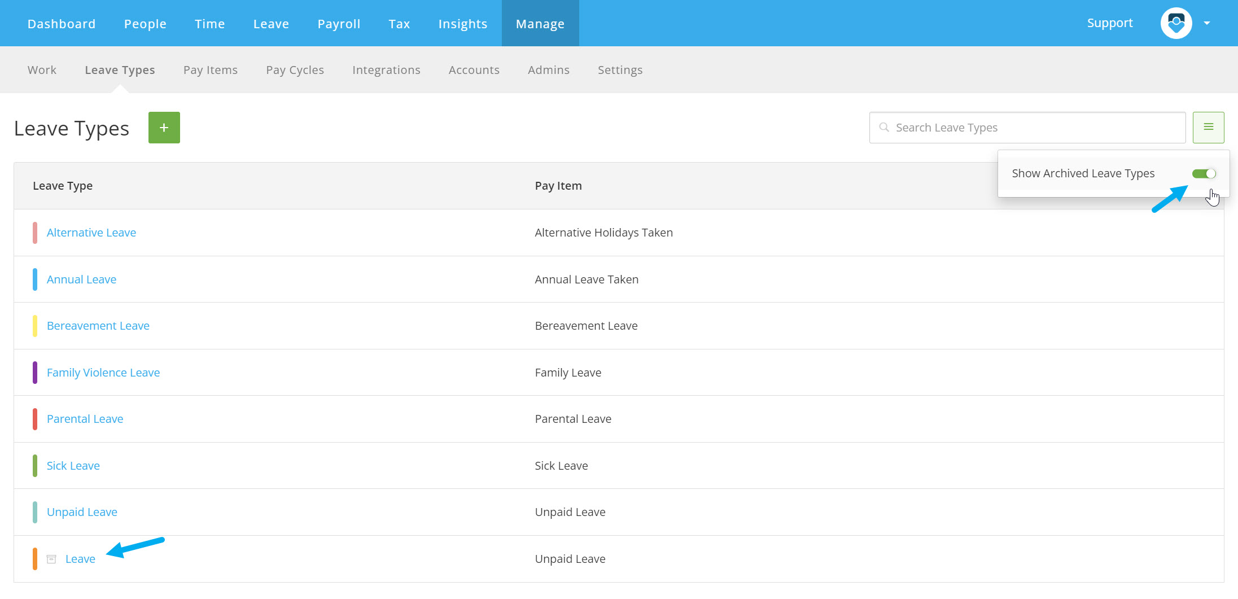Click the green Sick Leave color bar

coord(35,466)
